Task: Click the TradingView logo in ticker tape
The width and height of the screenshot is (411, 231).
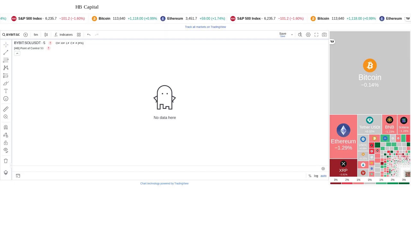Action: coord(408,19)
